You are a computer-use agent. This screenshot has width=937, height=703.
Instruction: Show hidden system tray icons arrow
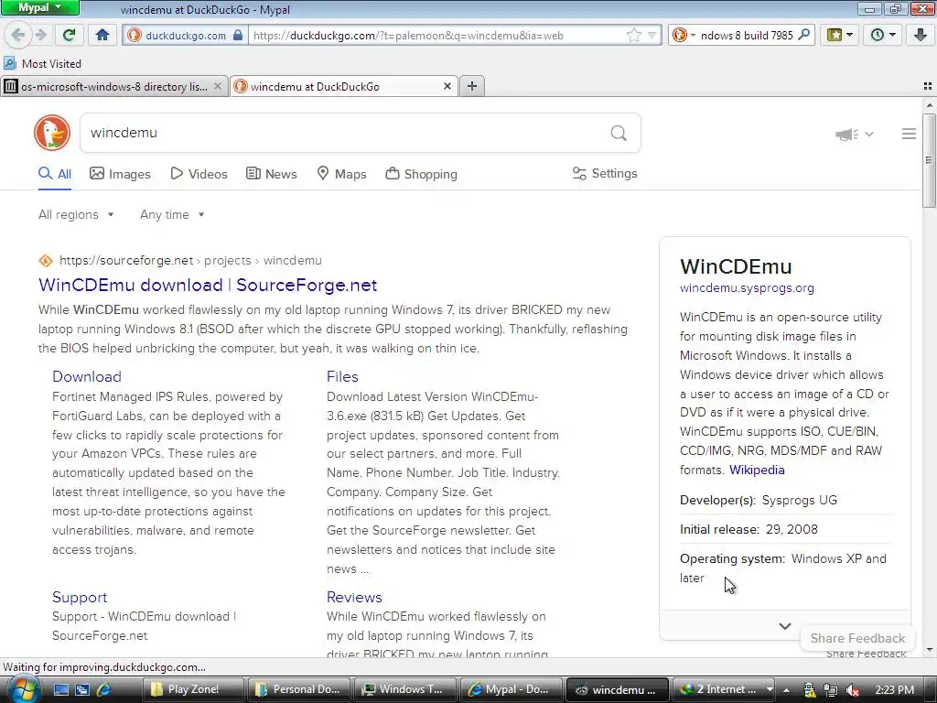(786, 690)
